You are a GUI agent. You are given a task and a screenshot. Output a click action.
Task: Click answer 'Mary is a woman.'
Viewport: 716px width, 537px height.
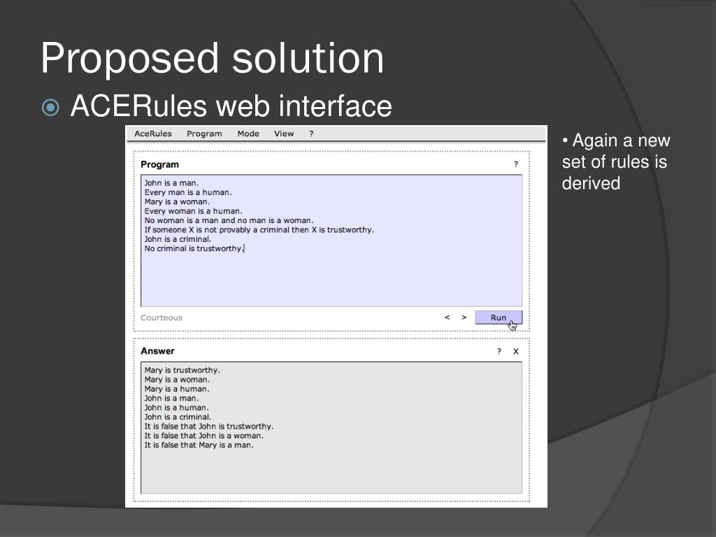click(177, 380)
